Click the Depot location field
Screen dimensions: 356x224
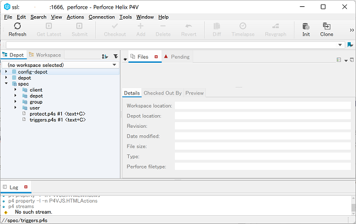coord(263,116)
